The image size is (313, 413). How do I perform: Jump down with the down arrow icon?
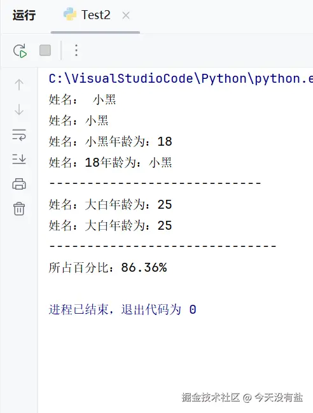point(19,109)
